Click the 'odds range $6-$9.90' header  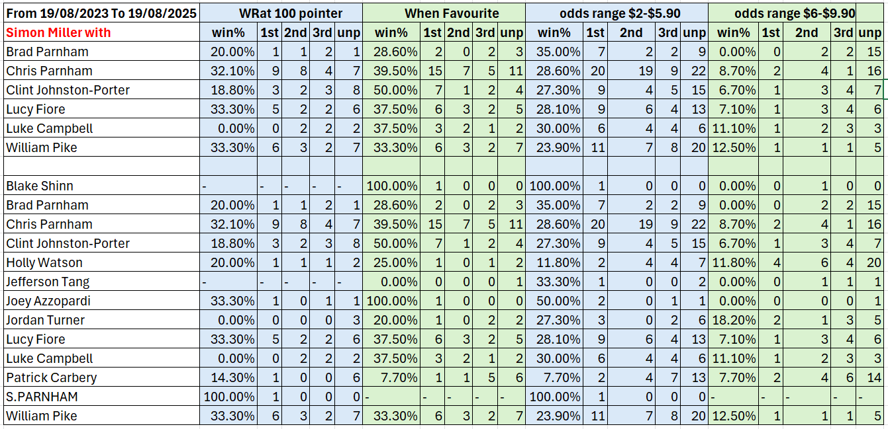(x=798, y=13)
